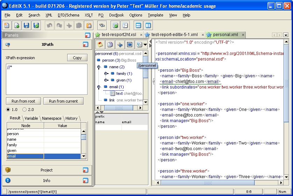Close the Info panel
The image size is (293, 196).
[85, 181]
